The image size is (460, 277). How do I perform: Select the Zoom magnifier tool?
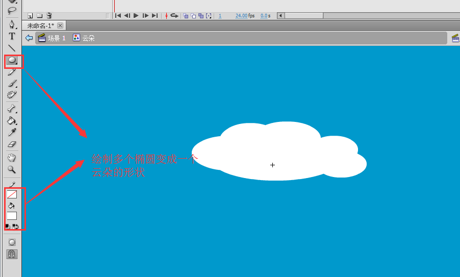(12, 169)
